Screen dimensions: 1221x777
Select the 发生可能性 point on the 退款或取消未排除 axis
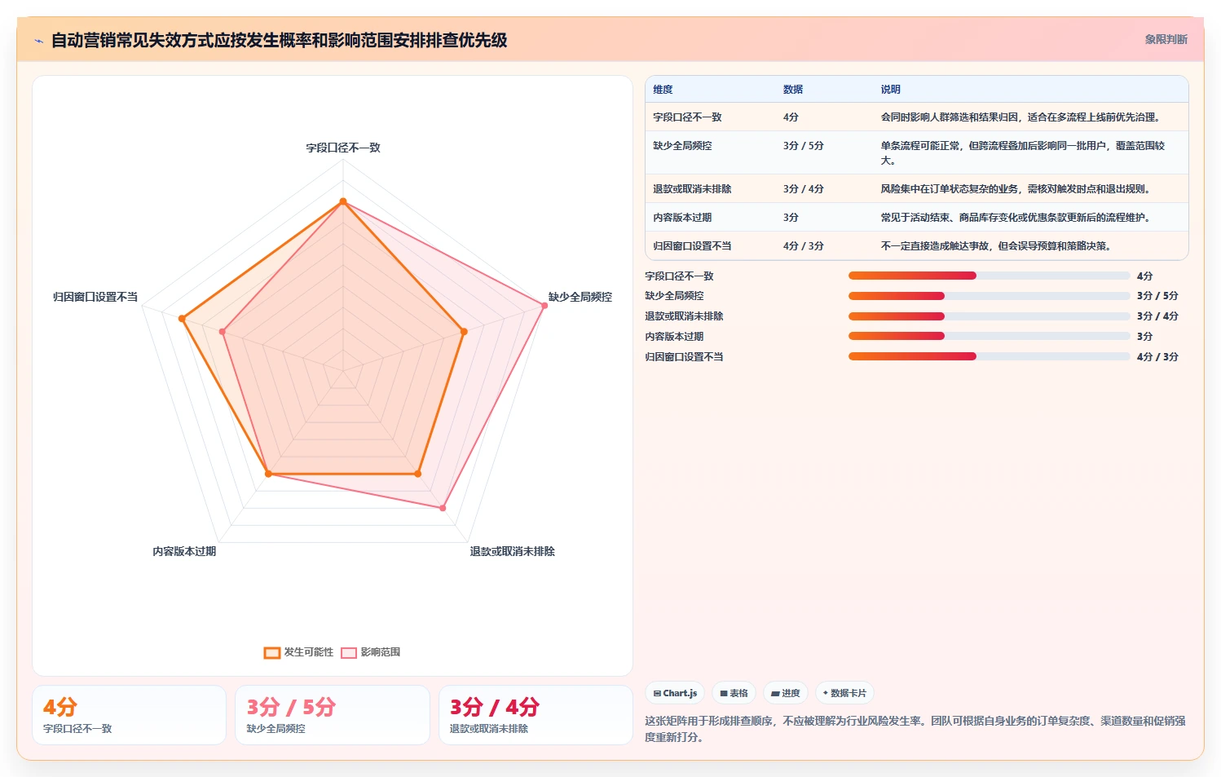(x=418, y=474)
